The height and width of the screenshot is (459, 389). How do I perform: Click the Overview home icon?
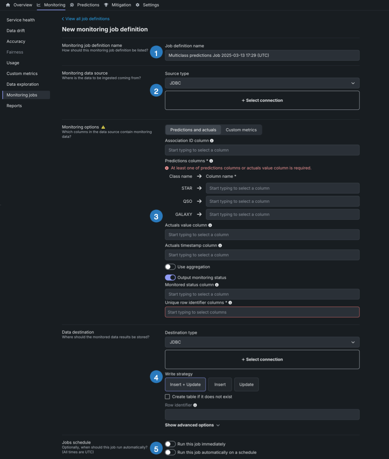click(x=8, y=5)
